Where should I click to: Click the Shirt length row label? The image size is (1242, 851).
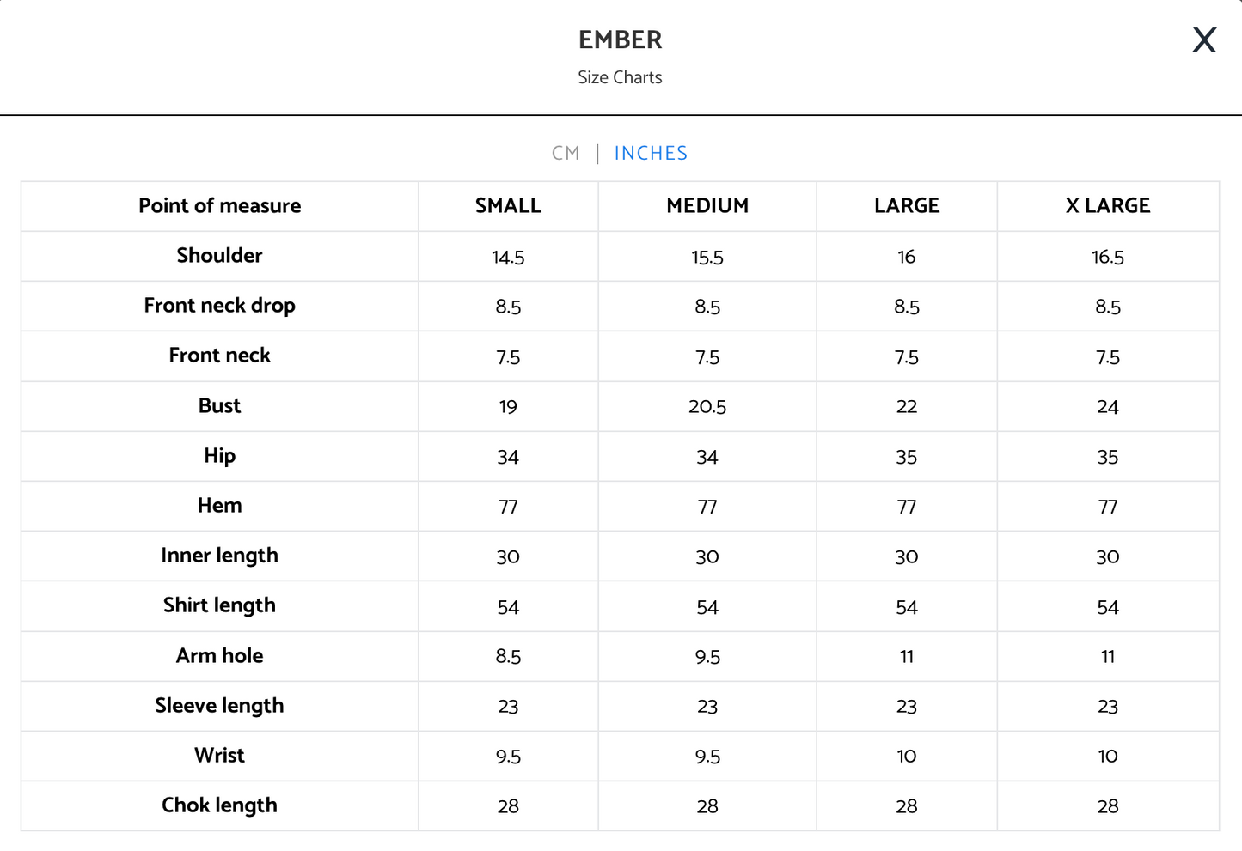(220, 605)
